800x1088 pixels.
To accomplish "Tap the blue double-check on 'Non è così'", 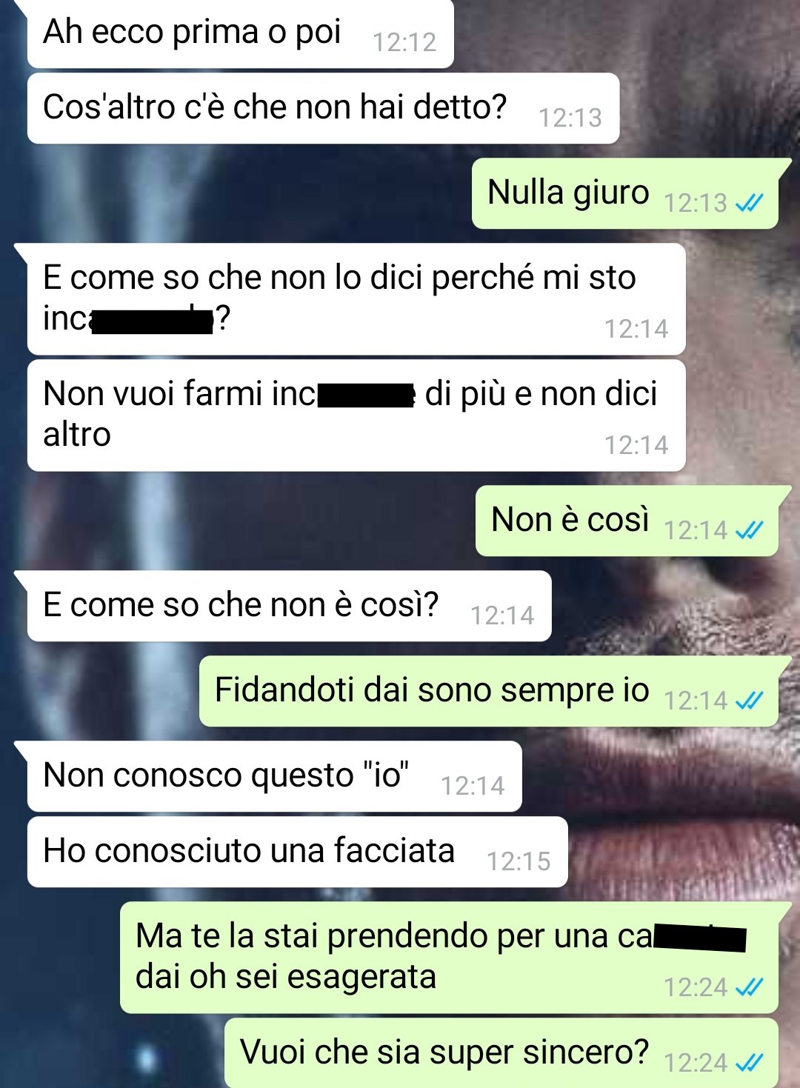I will click(x=749, y=530).
